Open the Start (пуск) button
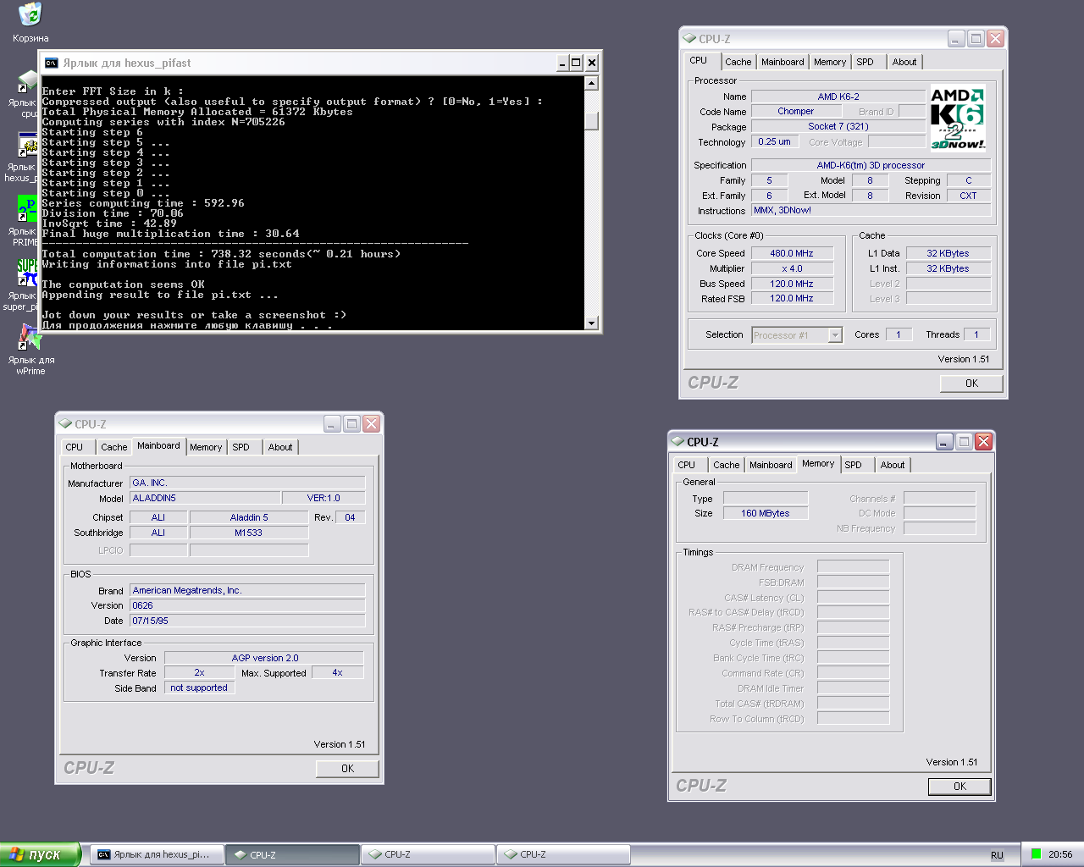The image size is (1084, 867). 40,854
